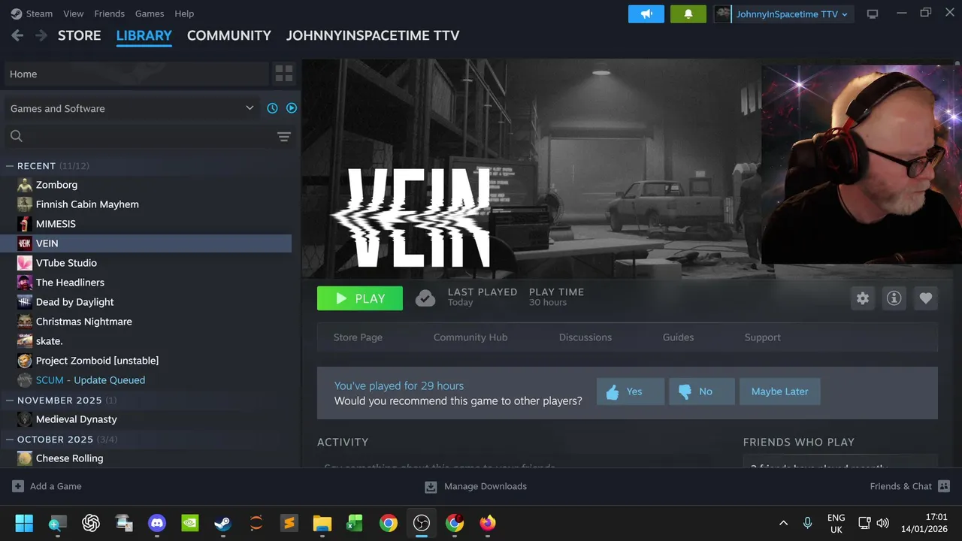962x541 pixels.
Task: Go to the COMMUNITY tab
Action: click(229, 35)
